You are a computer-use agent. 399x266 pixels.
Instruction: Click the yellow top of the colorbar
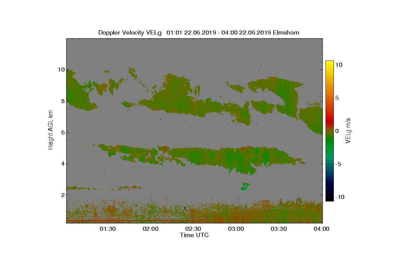(330, 63)
